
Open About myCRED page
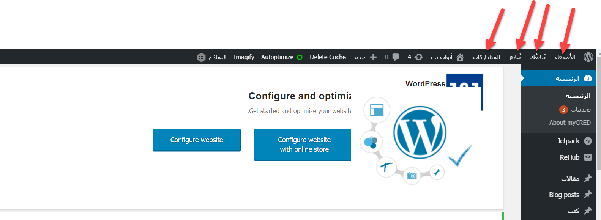[x=570, y=123]
